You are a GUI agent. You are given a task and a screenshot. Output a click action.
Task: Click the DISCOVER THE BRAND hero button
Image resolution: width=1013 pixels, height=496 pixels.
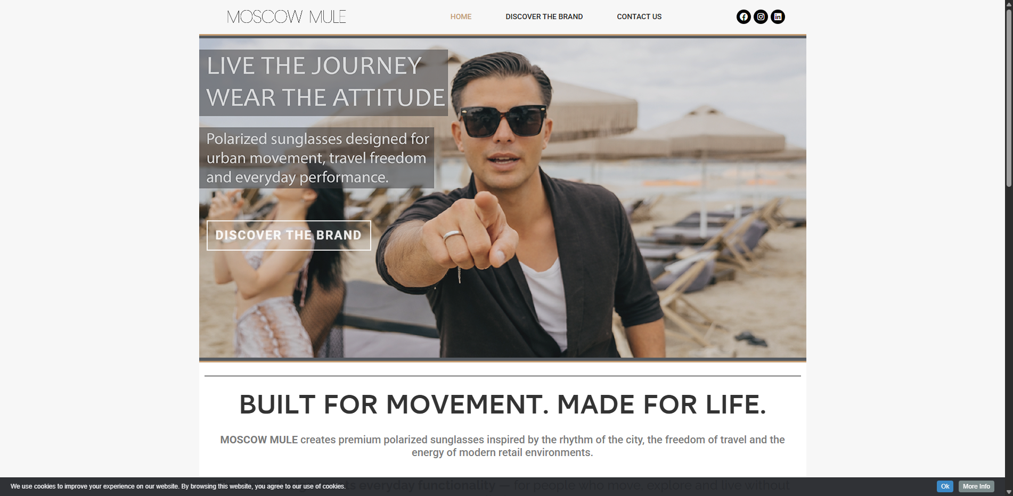tap(289, 235)
